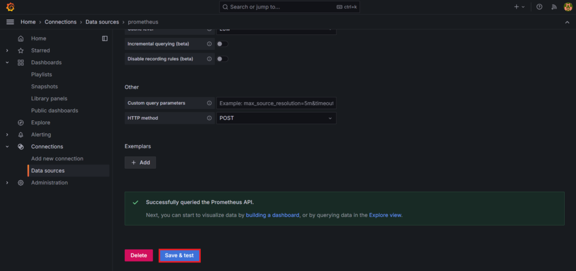Click the Alerting label in sidebar

pyautogui.click(x=41, y=135)
